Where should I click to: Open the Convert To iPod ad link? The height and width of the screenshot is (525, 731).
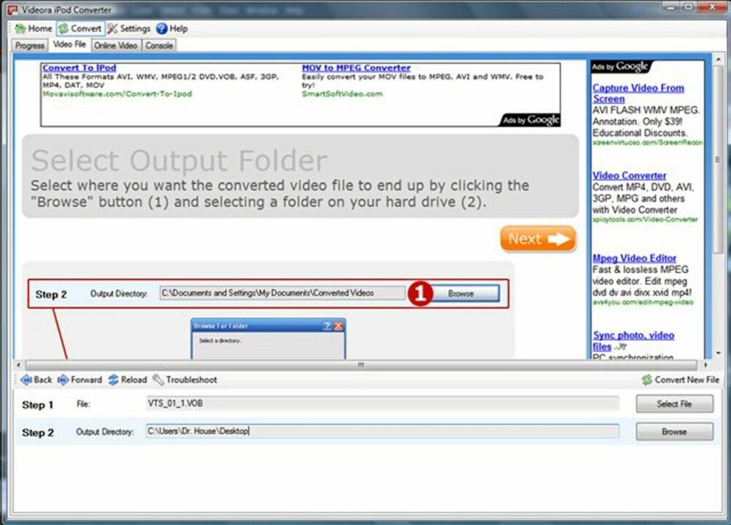[79, 68]
